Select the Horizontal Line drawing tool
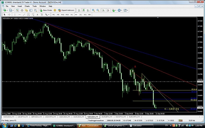The image size is (205, 128). tap(19, 15)
